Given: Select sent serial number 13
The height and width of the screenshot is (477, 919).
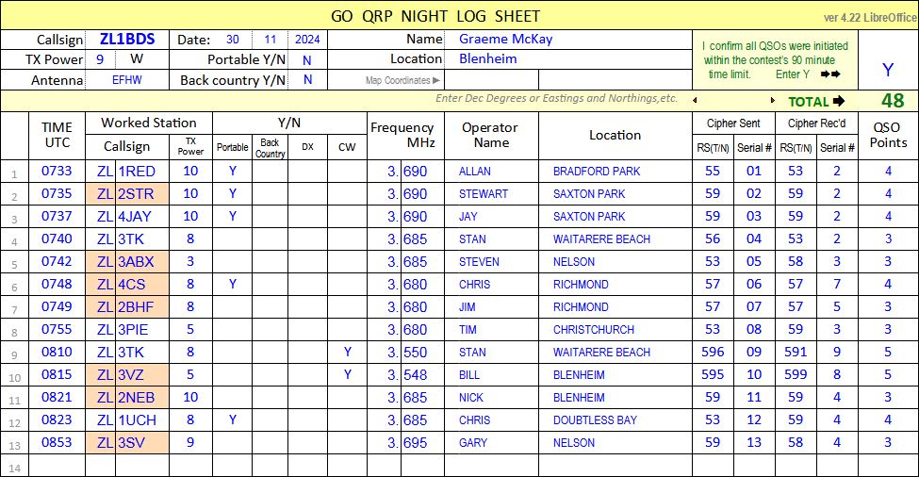Looking at the screenshot, I should pos(754,442).
